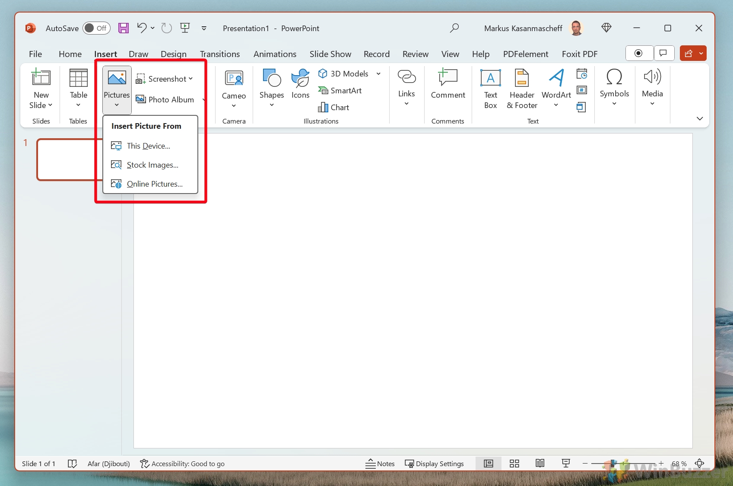Viewport: 733px width, 486px height.
Task: Open the File tab
Action: [35, 54]
